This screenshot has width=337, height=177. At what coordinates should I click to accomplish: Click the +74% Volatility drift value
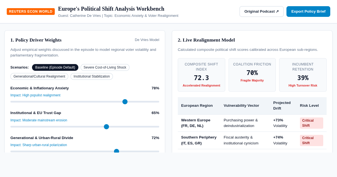280,140
